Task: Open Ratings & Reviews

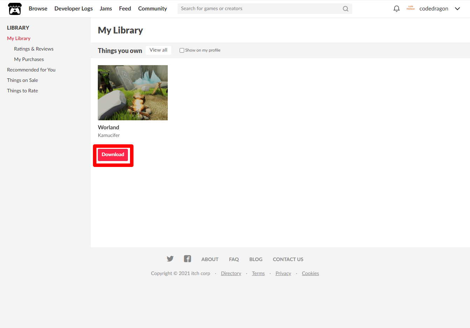Action: [x=34, y=49]
